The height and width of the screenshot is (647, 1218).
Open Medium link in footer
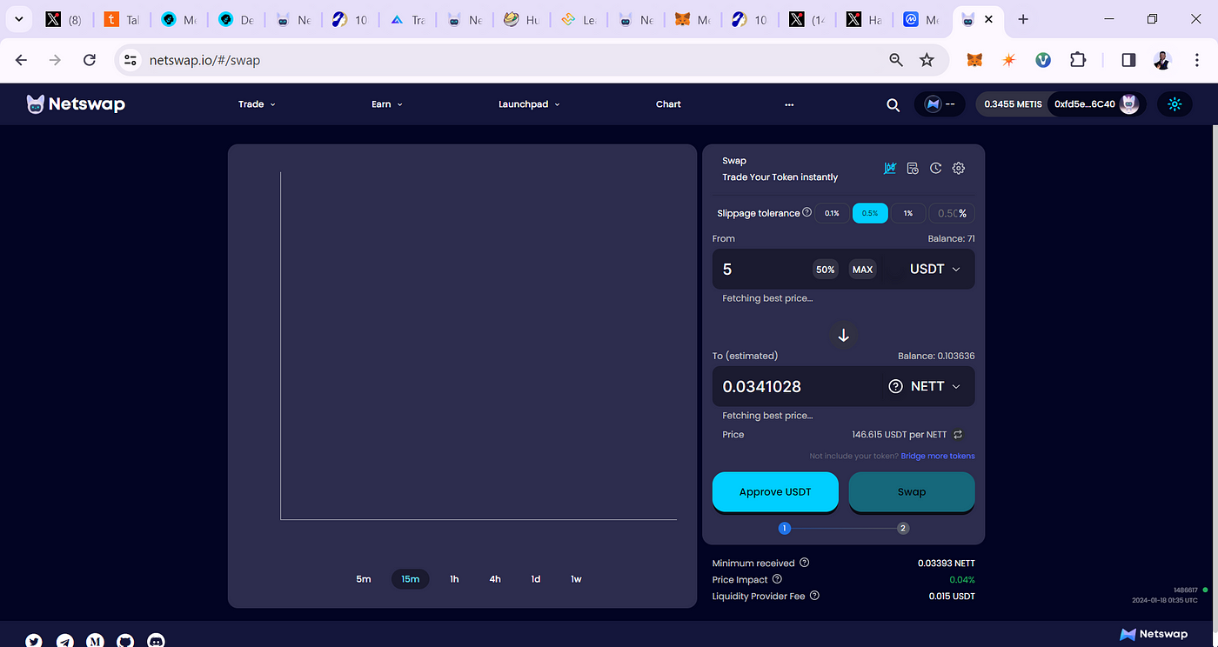[96, 641]
